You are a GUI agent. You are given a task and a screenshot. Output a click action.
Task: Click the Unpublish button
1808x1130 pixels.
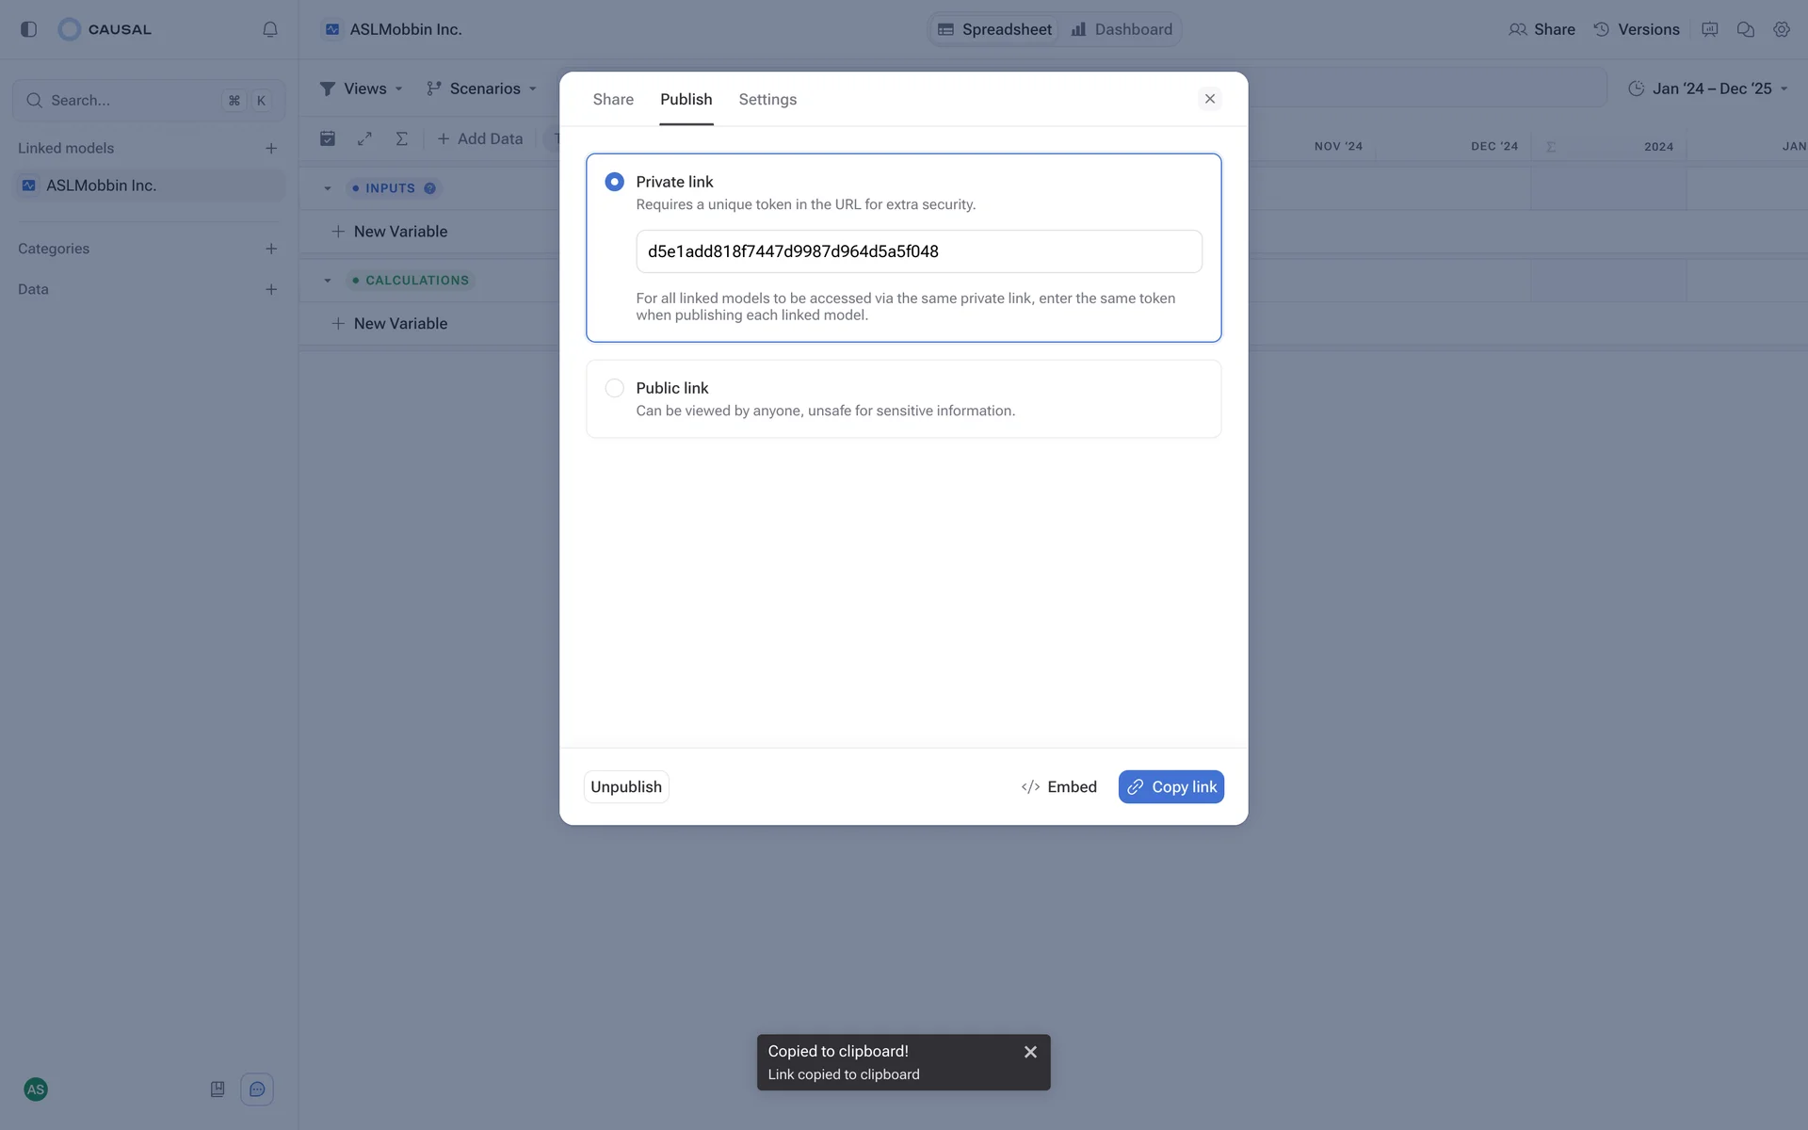[x=626, y=787]
